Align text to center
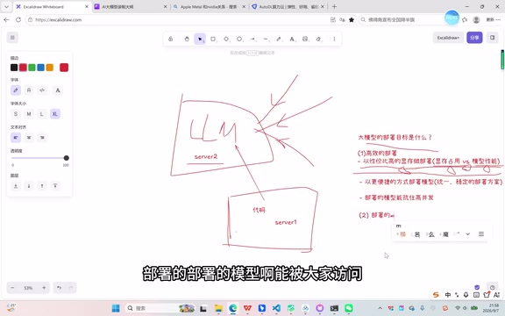This screenshot has width=505, height=316. [x=29, y=138]
